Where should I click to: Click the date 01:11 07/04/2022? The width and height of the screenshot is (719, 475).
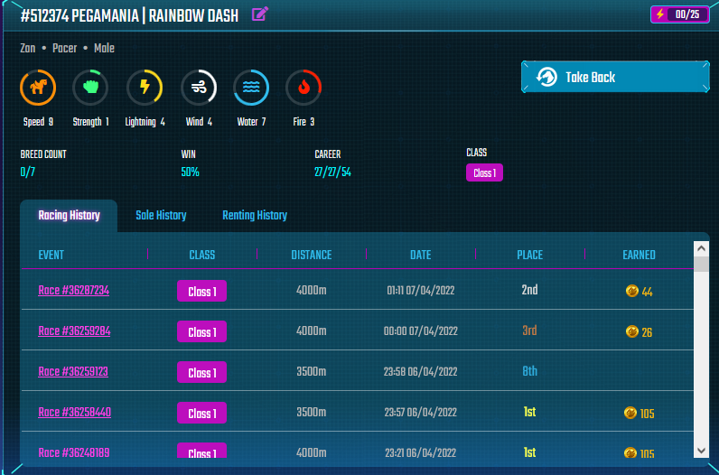pyautogui.click(x=421, y=291)
